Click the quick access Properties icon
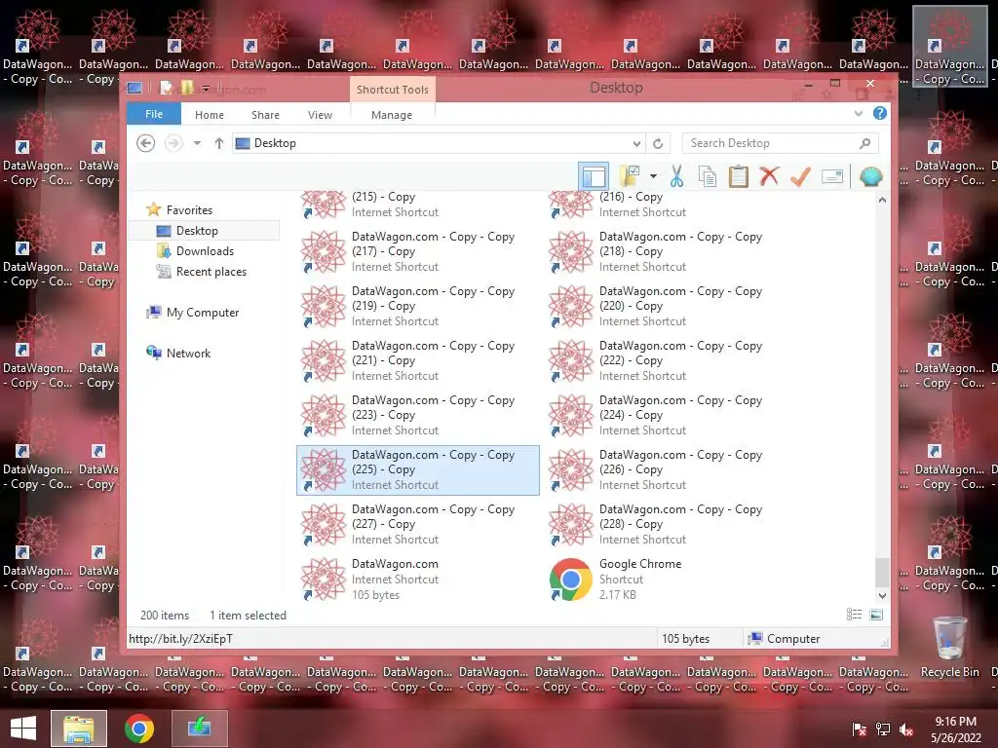The height and width of the screenshot is (748, 998). [166, 88]
